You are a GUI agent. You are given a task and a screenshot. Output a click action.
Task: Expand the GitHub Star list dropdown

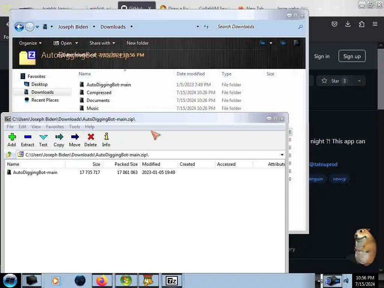[359, 81]
